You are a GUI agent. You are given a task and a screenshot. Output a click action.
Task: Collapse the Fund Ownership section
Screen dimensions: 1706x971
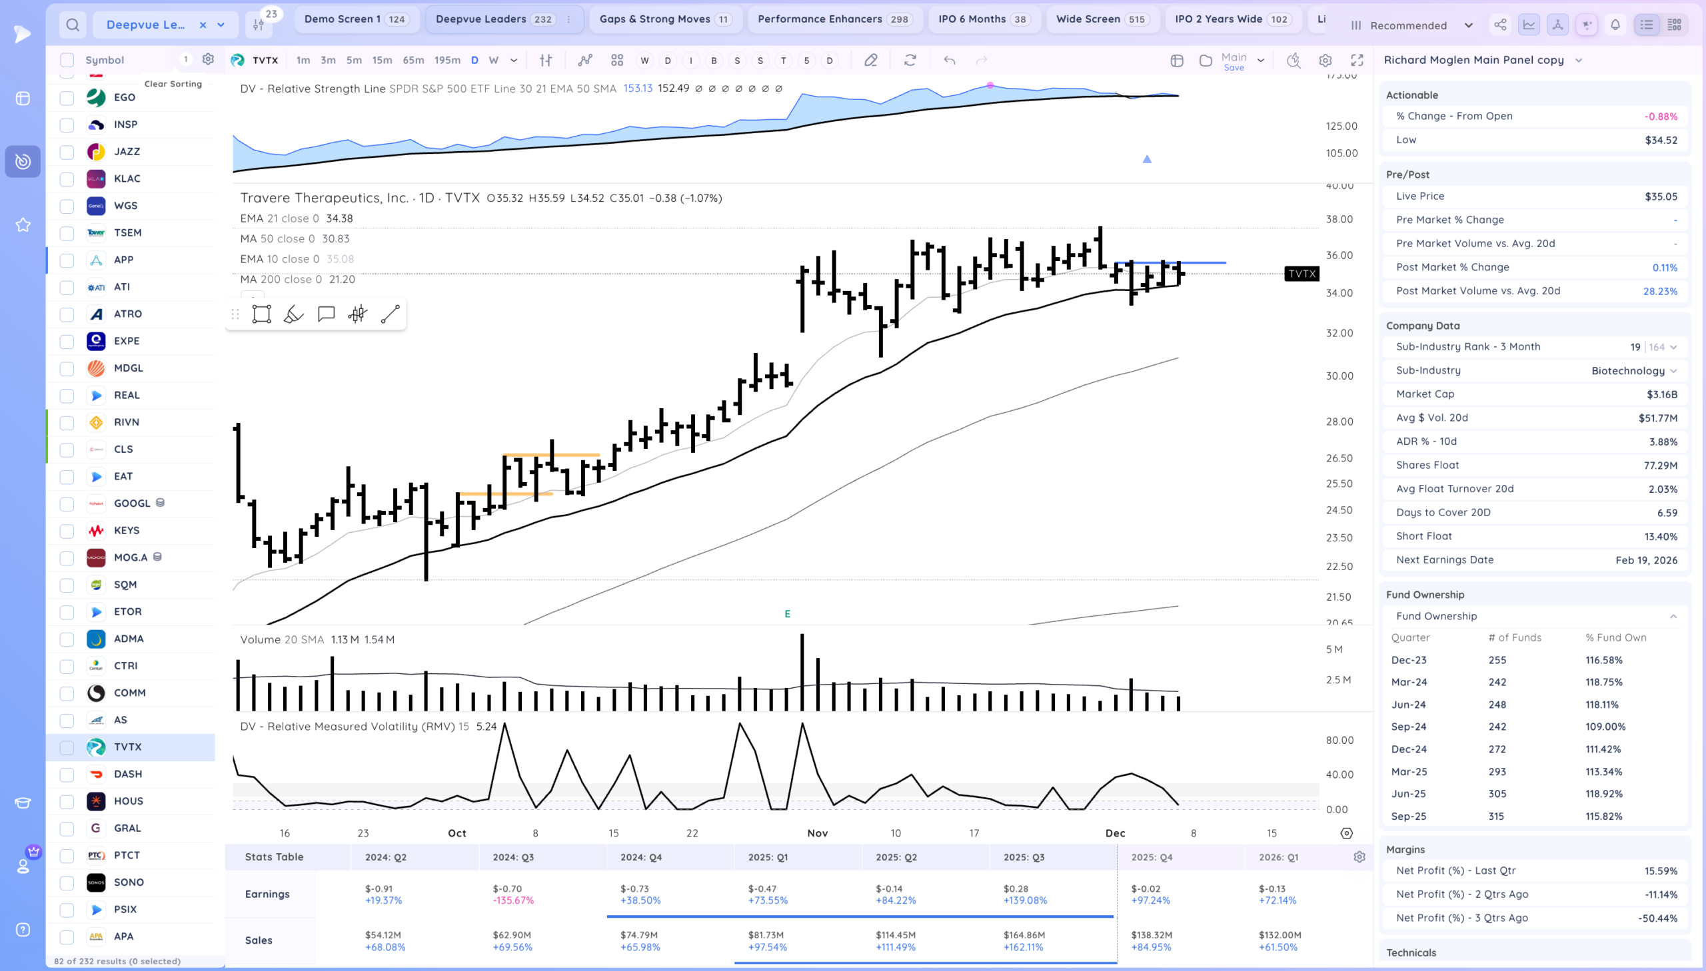click(1673, 616)
